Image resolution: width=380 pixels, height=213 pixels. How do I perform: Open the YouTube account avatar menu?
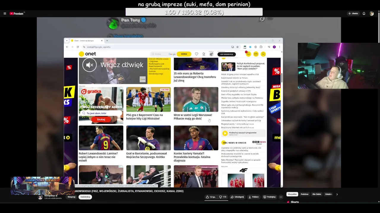pos(372,14)
